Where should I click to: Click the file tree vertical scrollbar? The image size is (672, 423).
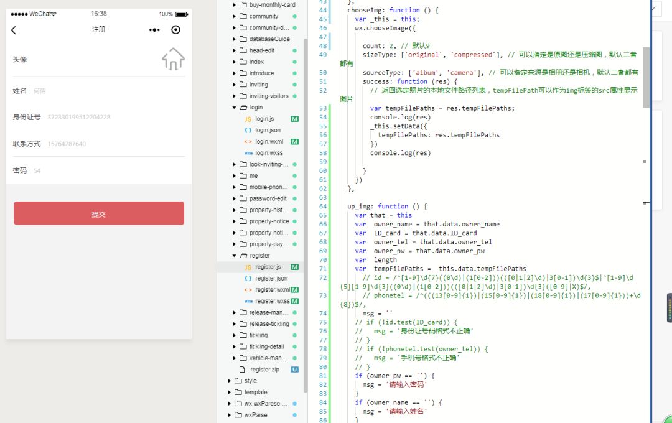[306, 216]
